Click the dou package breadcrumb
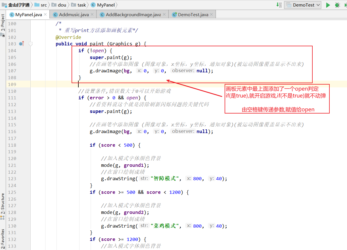Image resolution: width=347 pixels, height=250 pixels. 59,5
